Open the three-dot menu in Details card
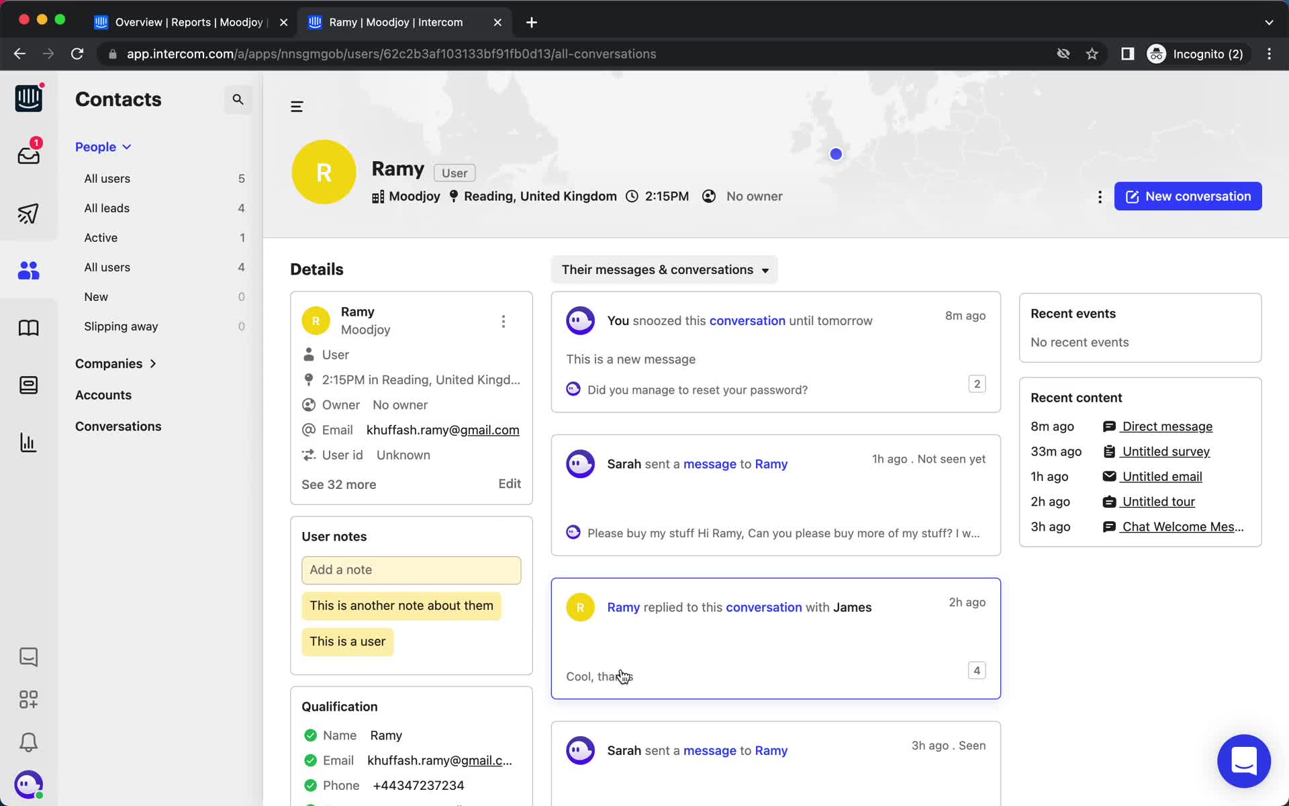This screenshot has height=806, width=1289. 504,322
